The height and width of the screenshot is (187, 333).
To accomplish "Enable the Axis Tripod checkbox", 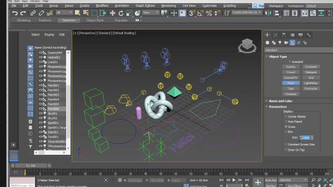I will tap(286, 122).
